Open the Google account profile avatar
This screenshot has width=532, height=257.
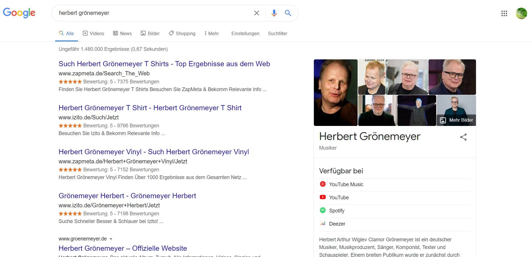click(521, 13)
